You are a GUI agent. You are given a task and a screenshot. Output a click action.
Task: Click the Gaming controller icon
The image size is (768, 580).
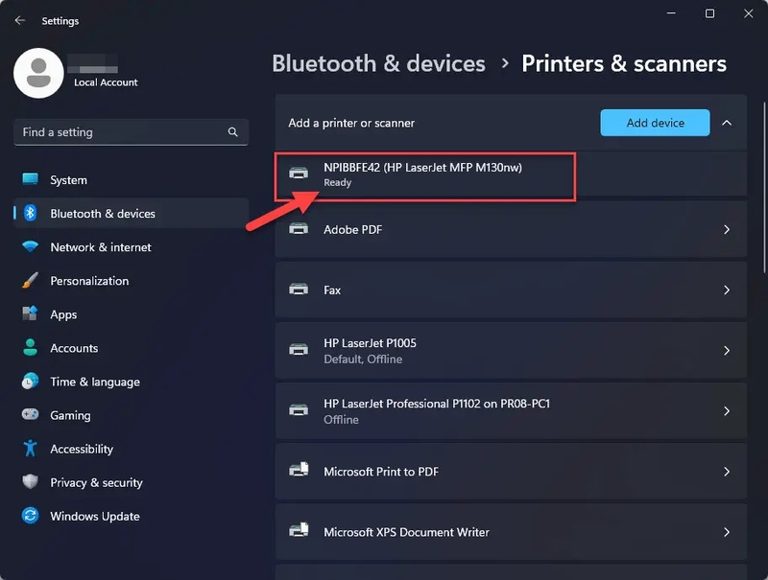(x=31, y=415)
